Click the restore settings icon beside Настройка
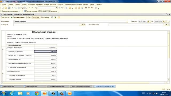 click(52, 17)
